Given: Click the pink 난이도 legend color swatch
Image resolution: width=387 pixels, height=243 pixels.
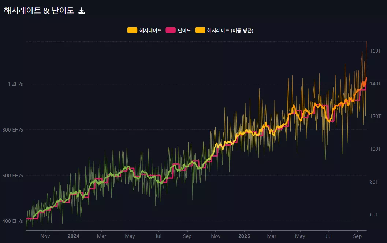Looking at the screenshot, I should [171, 30].
